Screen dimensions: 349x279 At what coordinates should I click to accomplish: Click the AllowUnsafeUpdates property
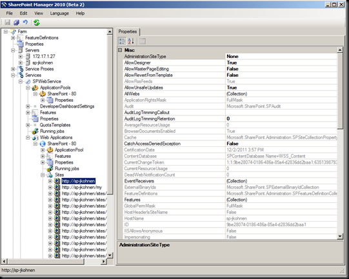click(x=144, y=88)
